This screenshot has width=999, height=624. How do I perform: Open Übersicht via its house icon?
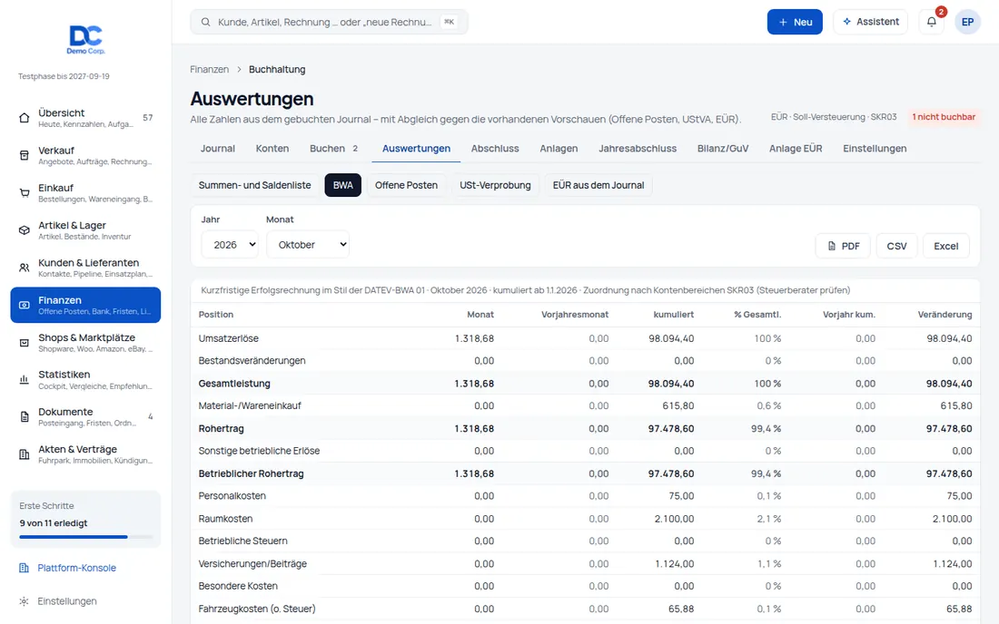click(x=25, y=118)
